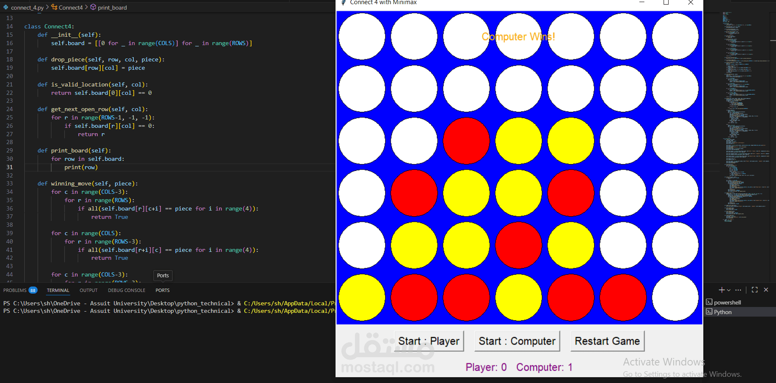Minimize the Connect 4 game window
This screenshot has height=383, width=776.
coord(642,3)
